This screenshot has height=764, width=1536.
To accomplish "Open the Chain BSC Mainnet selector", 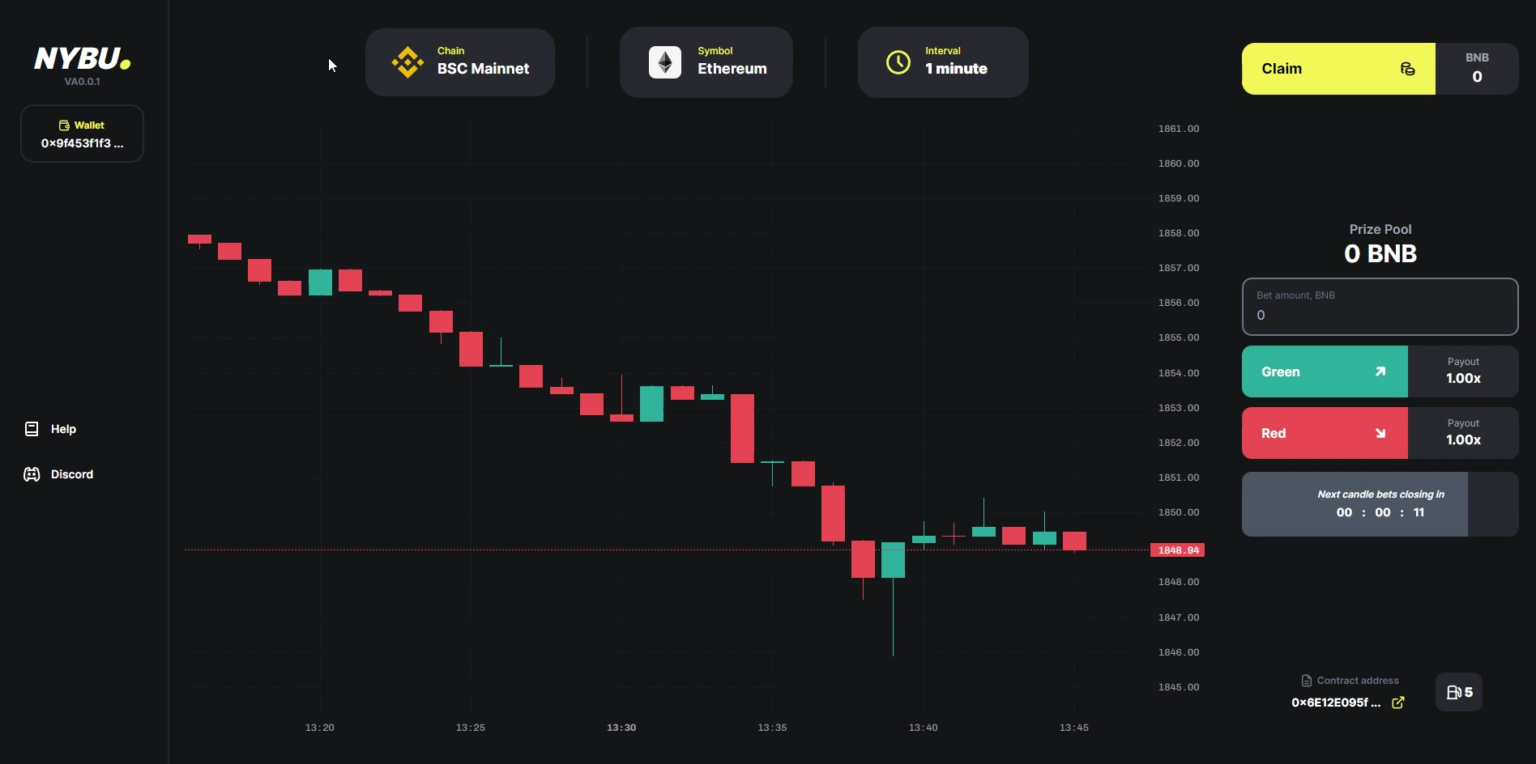I will pos(460,62).
